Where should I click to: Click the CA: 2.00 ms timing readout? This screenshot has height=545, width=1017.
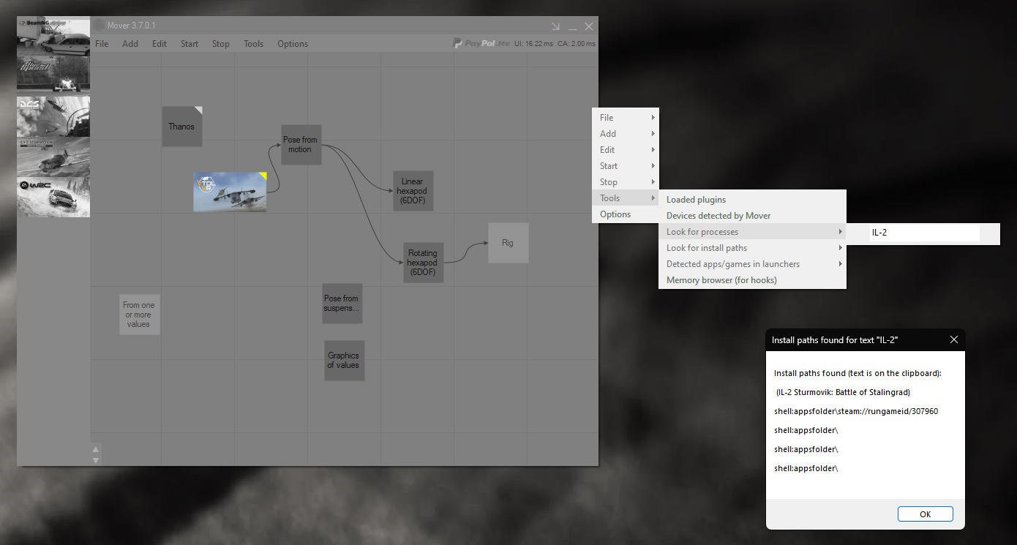[x=577, y=44]
